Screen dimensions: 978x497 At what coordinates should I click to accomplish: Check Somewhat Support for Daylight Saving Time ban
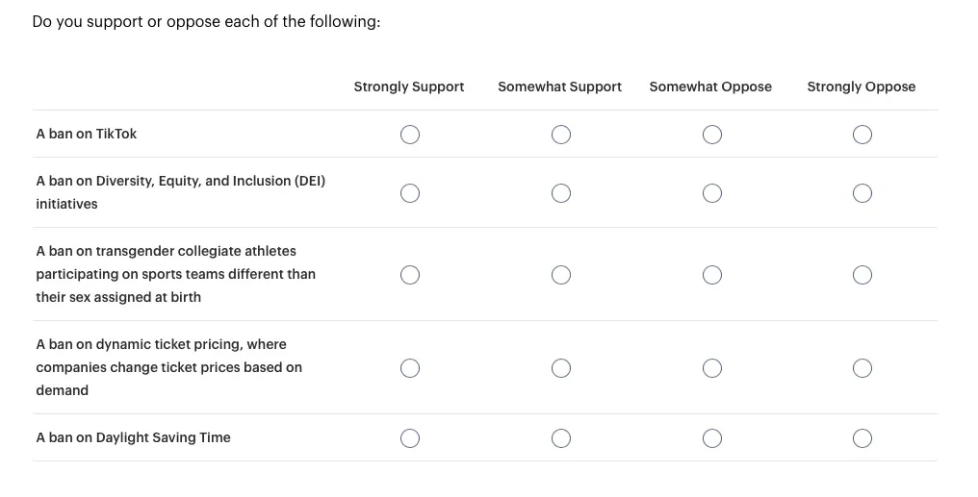(x=561, y=438)
